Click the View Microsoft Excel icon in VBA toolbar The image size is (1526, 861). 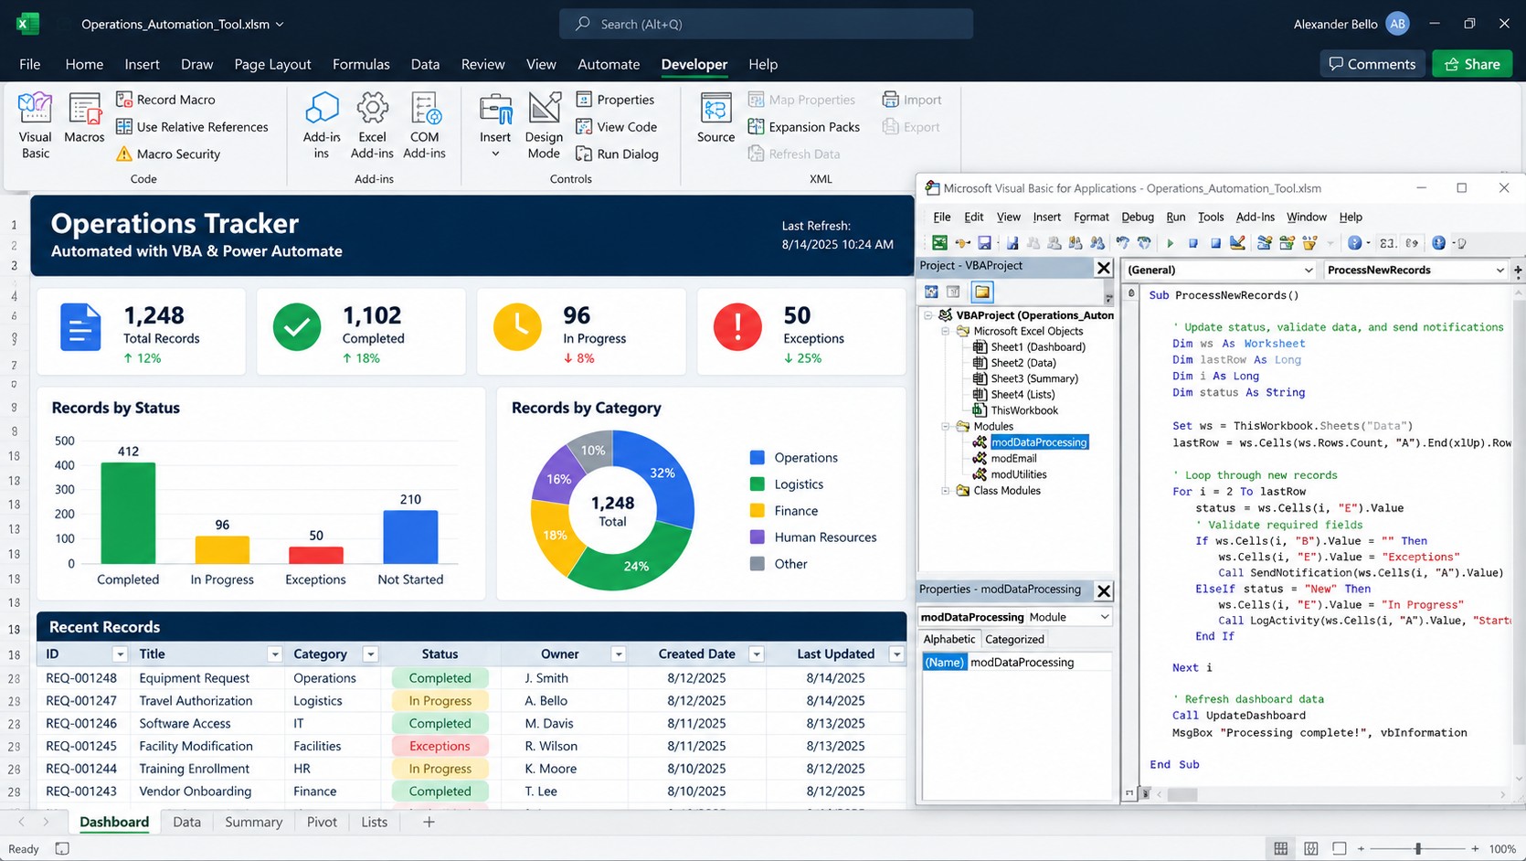click(939, 243)
